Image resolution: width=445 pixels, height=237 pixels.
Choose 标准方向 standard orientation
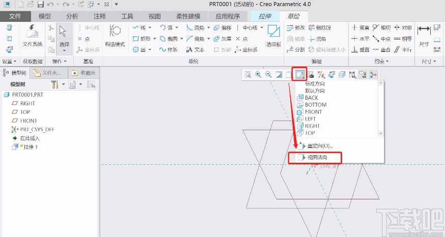pos(315,83)
